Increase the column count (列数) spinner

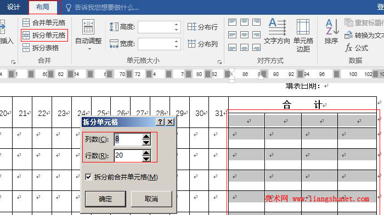click(x=146, y=137)
